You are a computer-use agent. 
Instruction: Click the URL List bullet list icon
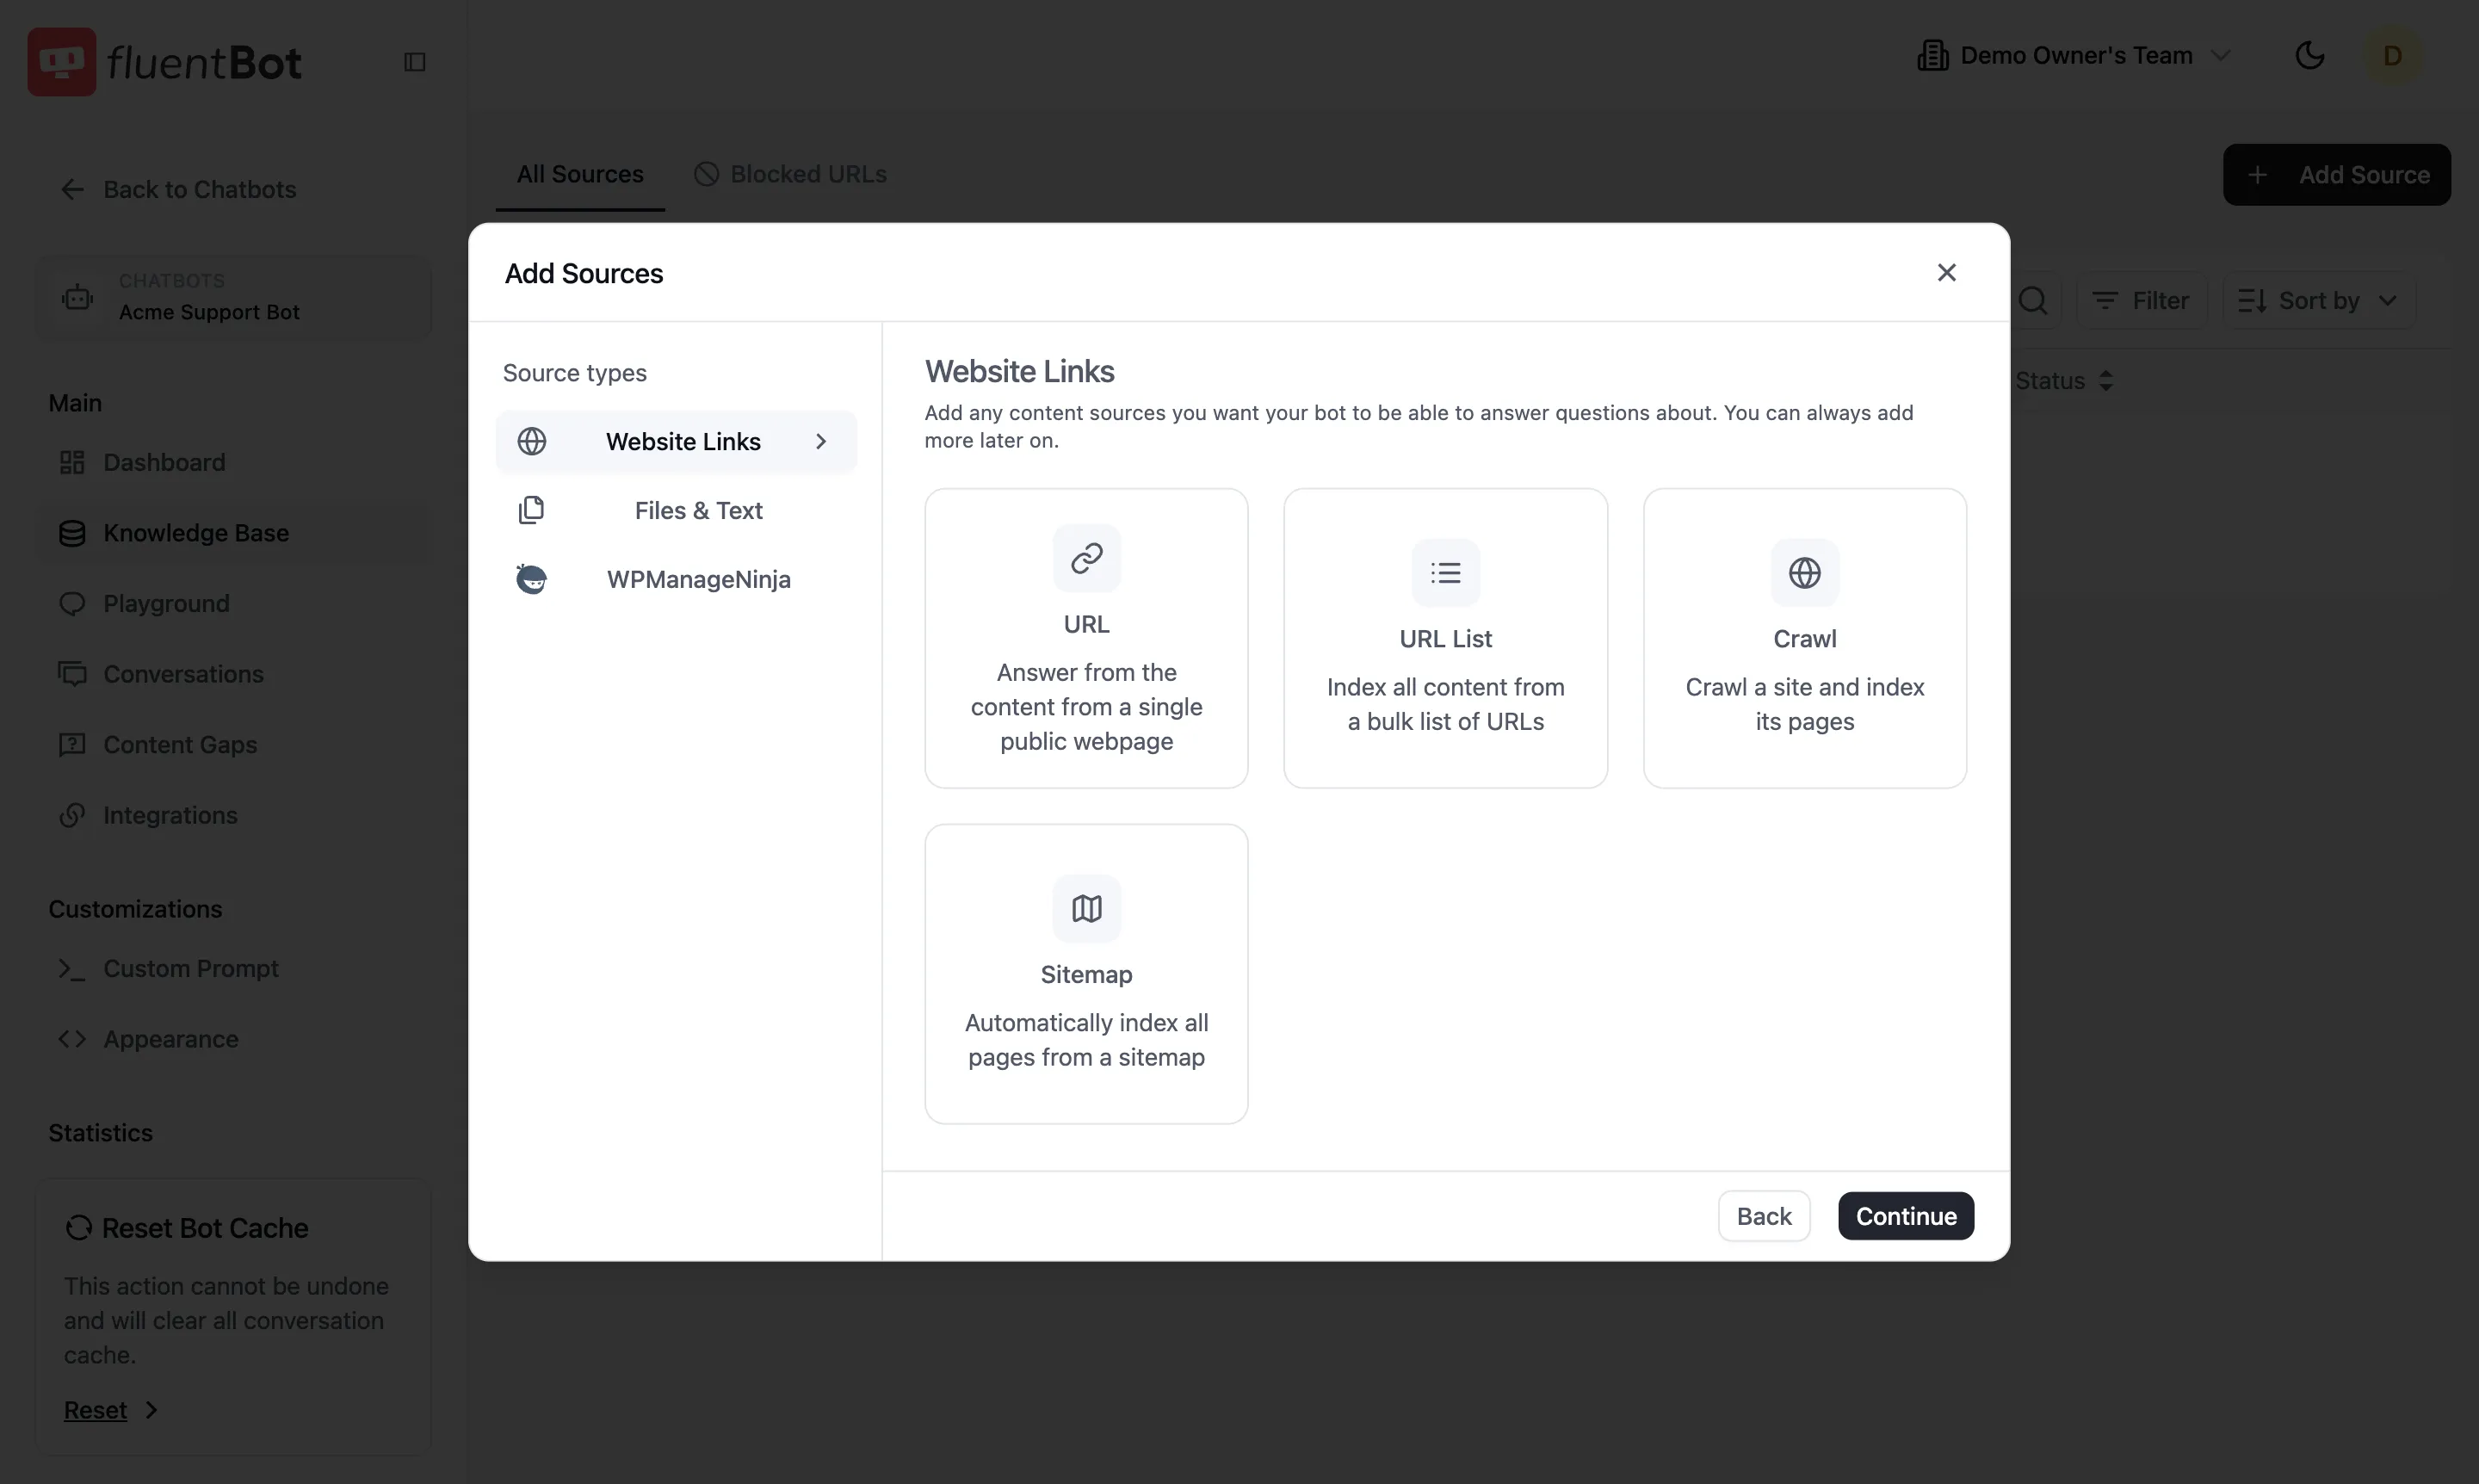tap(1446, 573)
